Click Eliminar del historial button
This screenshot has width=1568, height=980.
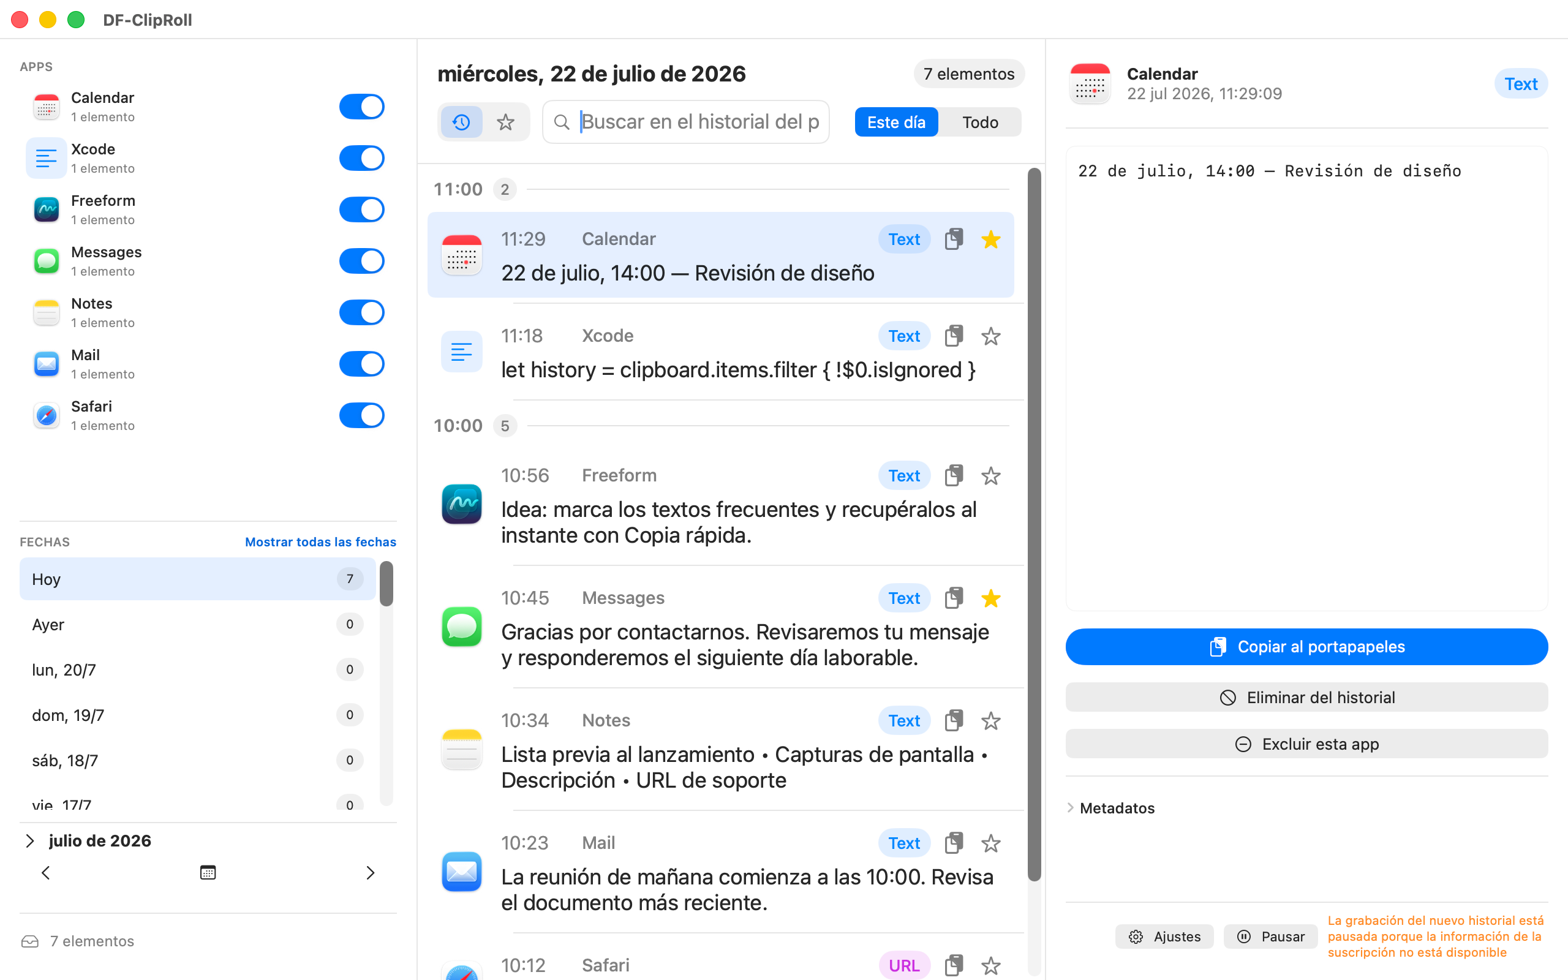1306,698
